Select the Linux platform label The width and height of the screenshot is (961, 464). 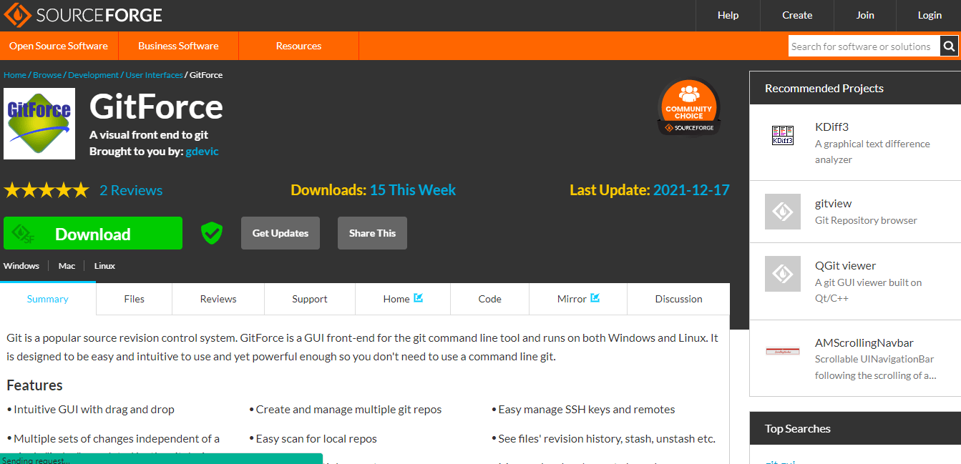point(104,266)
